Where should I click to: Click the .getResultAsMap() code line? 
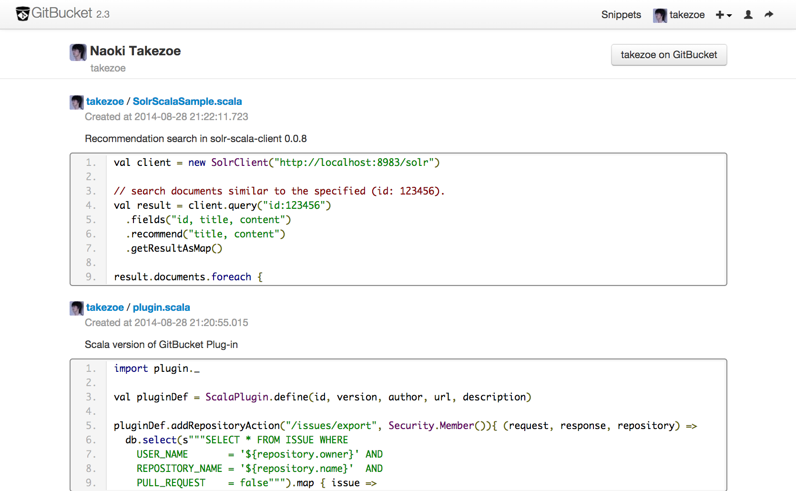174,248
